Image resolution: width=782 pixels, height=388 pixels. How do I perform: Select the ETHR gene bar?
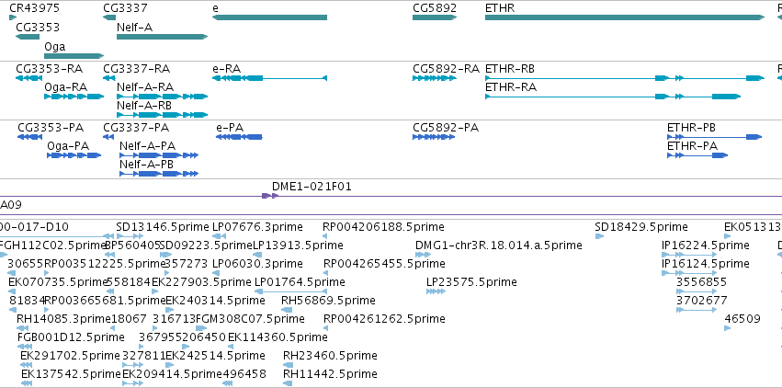click(625, 17)
